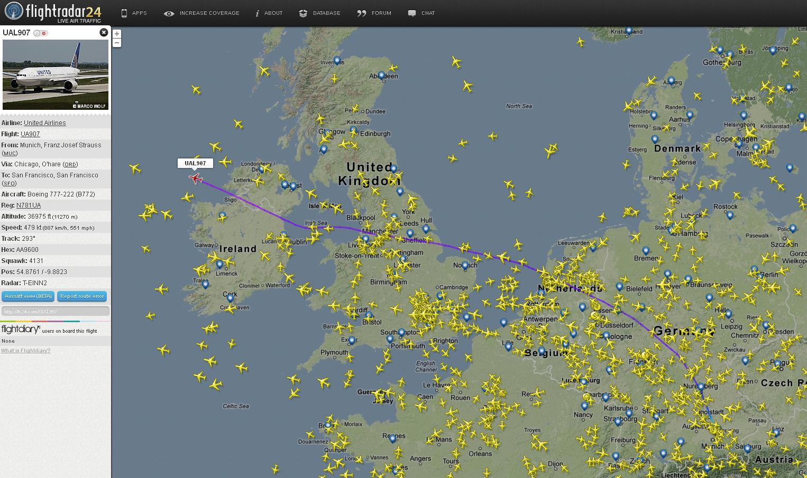Viewport: 807px width, 478px height.
Task: Click the blue airport pin at Edinburgh
Action: 353,129
